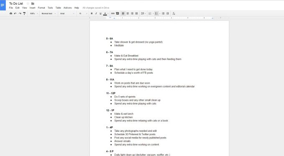Toggle italic formatting
Image resolution: width=284 pixels, height=156 pixels.
point(96,13)
